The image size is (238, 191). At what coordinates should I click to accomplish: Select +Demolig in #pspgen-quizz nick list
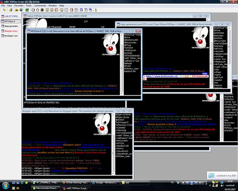[121, 130]
